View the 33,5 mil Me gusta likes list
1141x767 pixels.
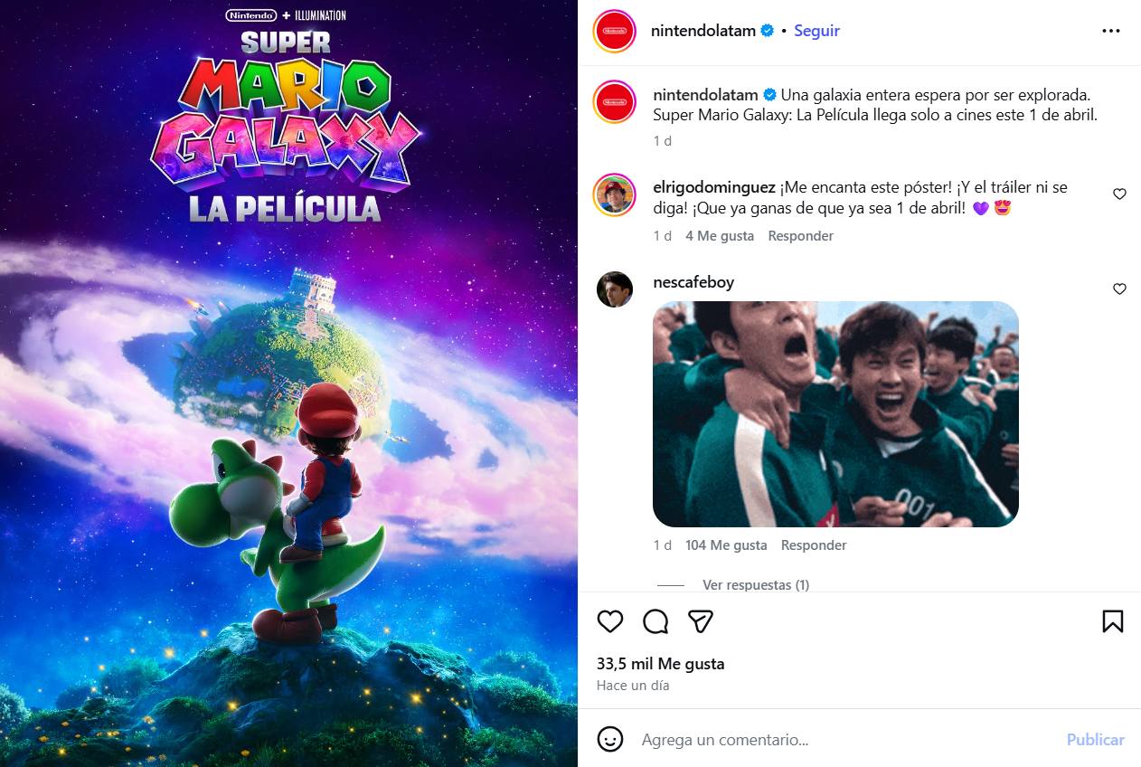[661, 664]
